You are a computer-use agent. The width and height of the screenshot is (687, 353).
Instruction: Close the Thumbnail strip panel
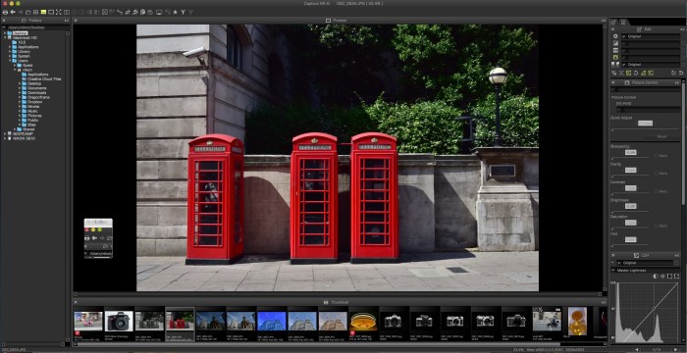(76, 302)
